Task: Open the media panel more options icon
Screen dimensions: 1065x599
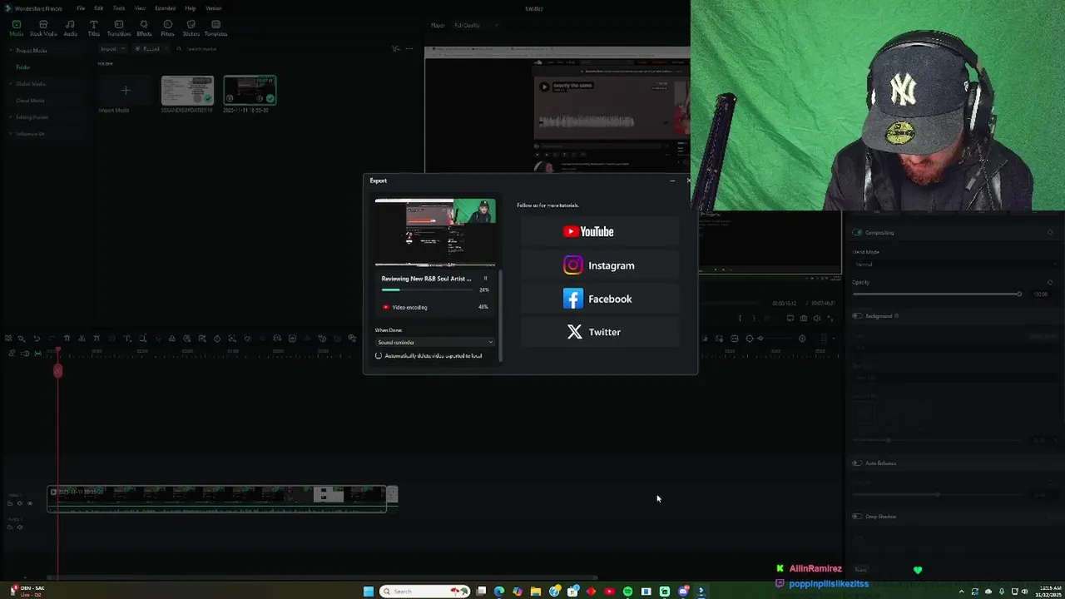Action: click(409, 49)
